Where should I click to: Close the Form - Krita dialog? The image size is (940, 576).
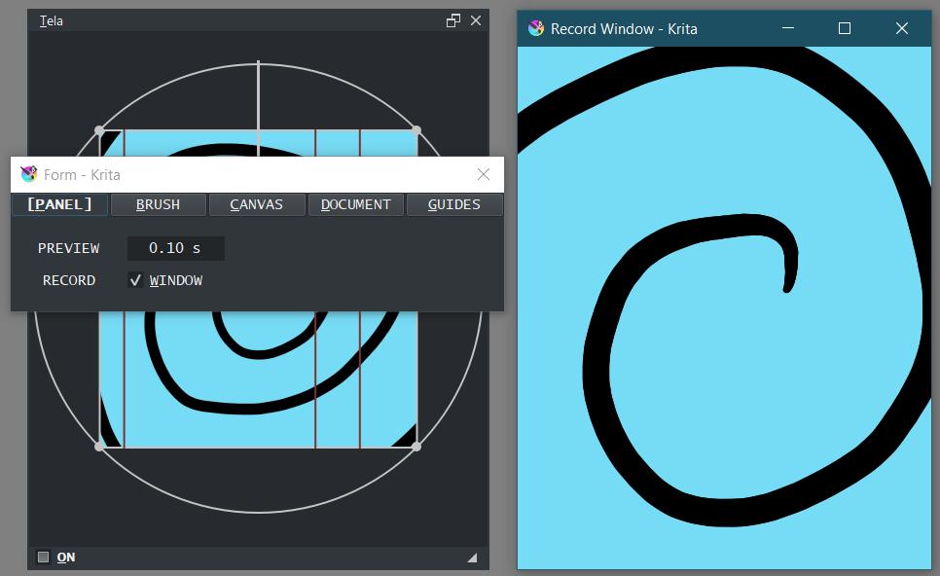(x=484, y=174)
